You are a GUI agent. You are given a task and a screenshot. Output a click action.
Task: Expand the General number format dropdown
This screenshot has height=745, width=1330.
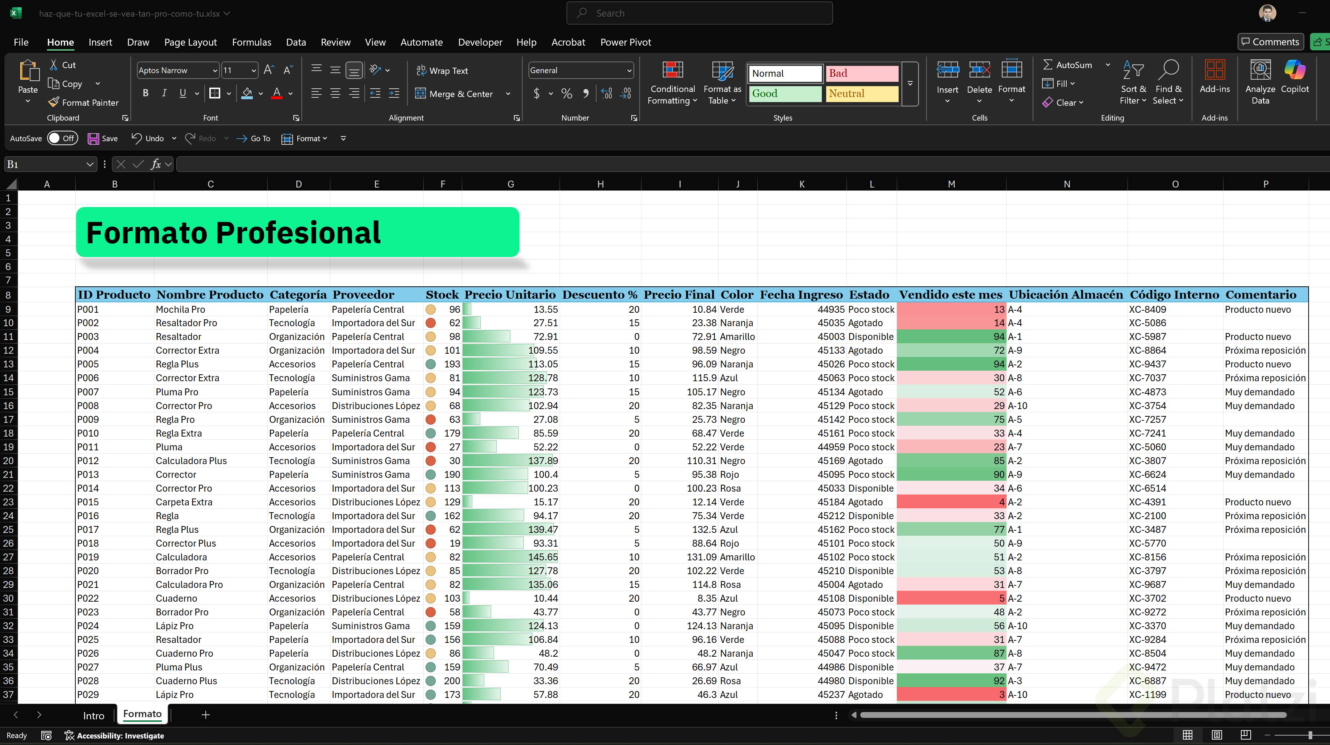click(629, 71)
